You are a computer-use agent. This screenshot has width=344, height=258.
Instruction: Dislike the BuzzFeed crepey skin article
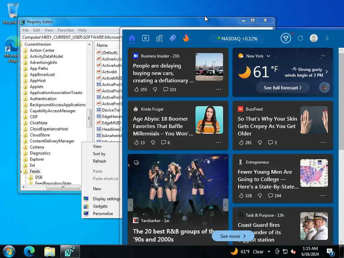[x=260, y=142]
